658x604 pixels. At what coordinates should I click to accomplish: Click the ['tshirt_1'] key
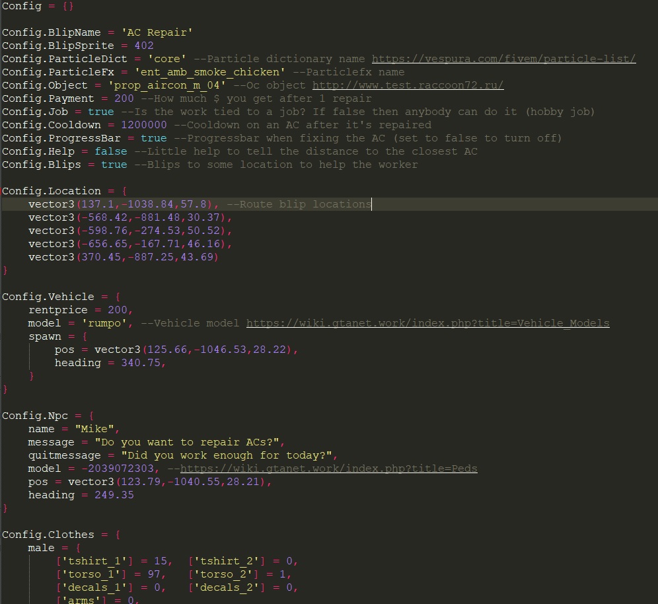94,561
